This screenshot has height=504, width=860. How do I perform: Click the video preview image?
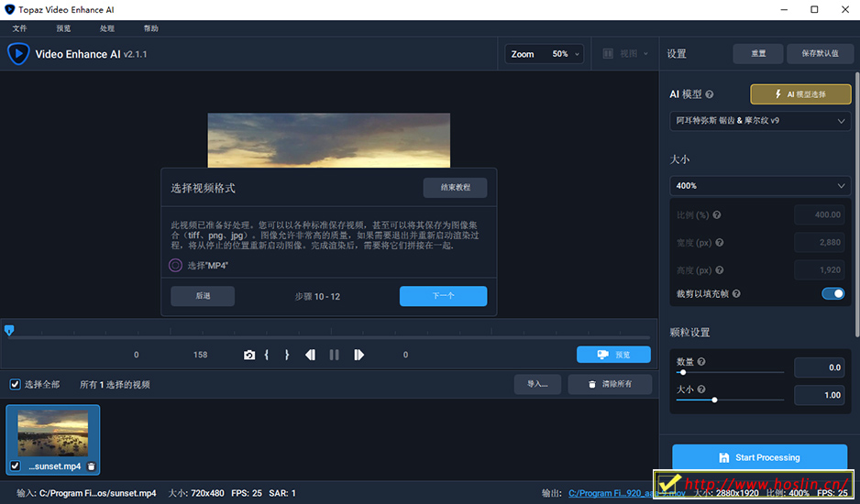[x=328, y=140]
